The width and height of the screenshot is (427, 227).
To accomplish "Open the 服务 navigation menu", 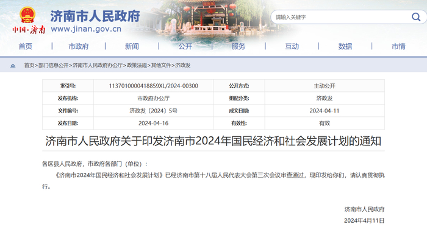I will pos(239,46).
